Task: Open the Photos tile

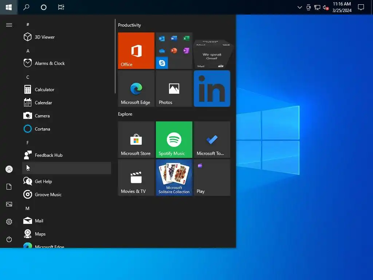Action: pyautogui.click(x=174, y=89)
